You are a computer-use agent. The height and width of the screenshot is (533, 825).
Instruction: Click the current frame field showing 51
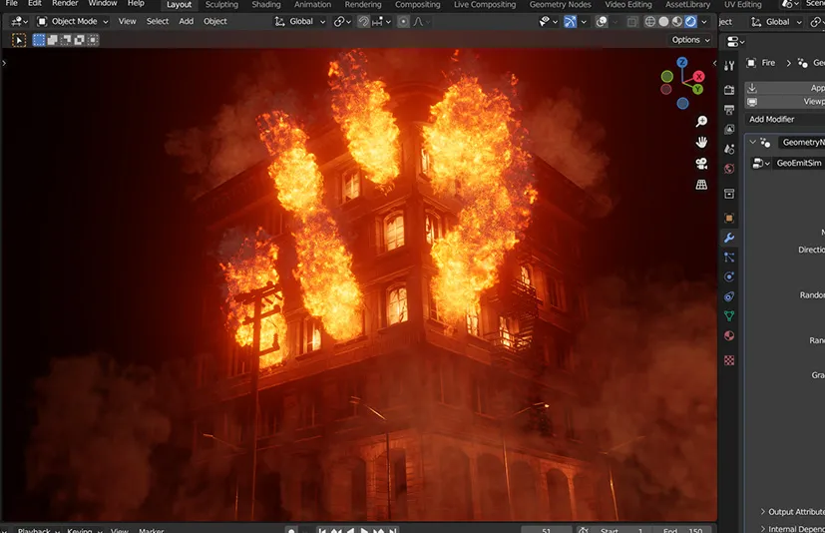click(546, 530)
